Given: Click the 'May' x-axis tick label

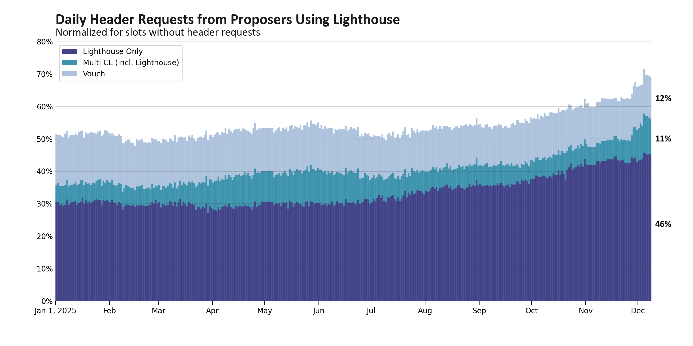Looking at the screenshot, I should pos(264,311).
